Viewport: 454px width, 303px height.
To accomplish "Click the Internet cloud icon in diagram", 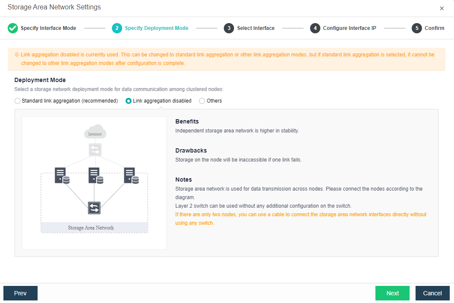I will tap(95, 132).
